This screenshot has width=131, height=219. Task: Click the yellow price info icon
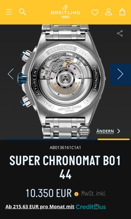pyautogui.click(x=76, y=194)
